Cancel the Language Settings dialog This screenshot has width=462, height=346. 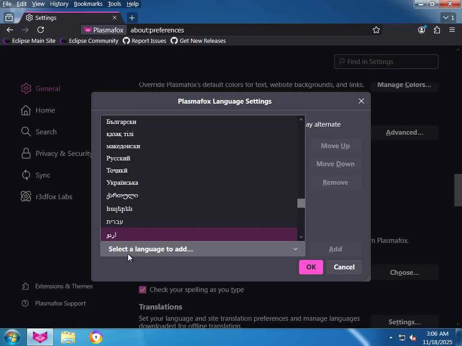click(x=344, y=267)
